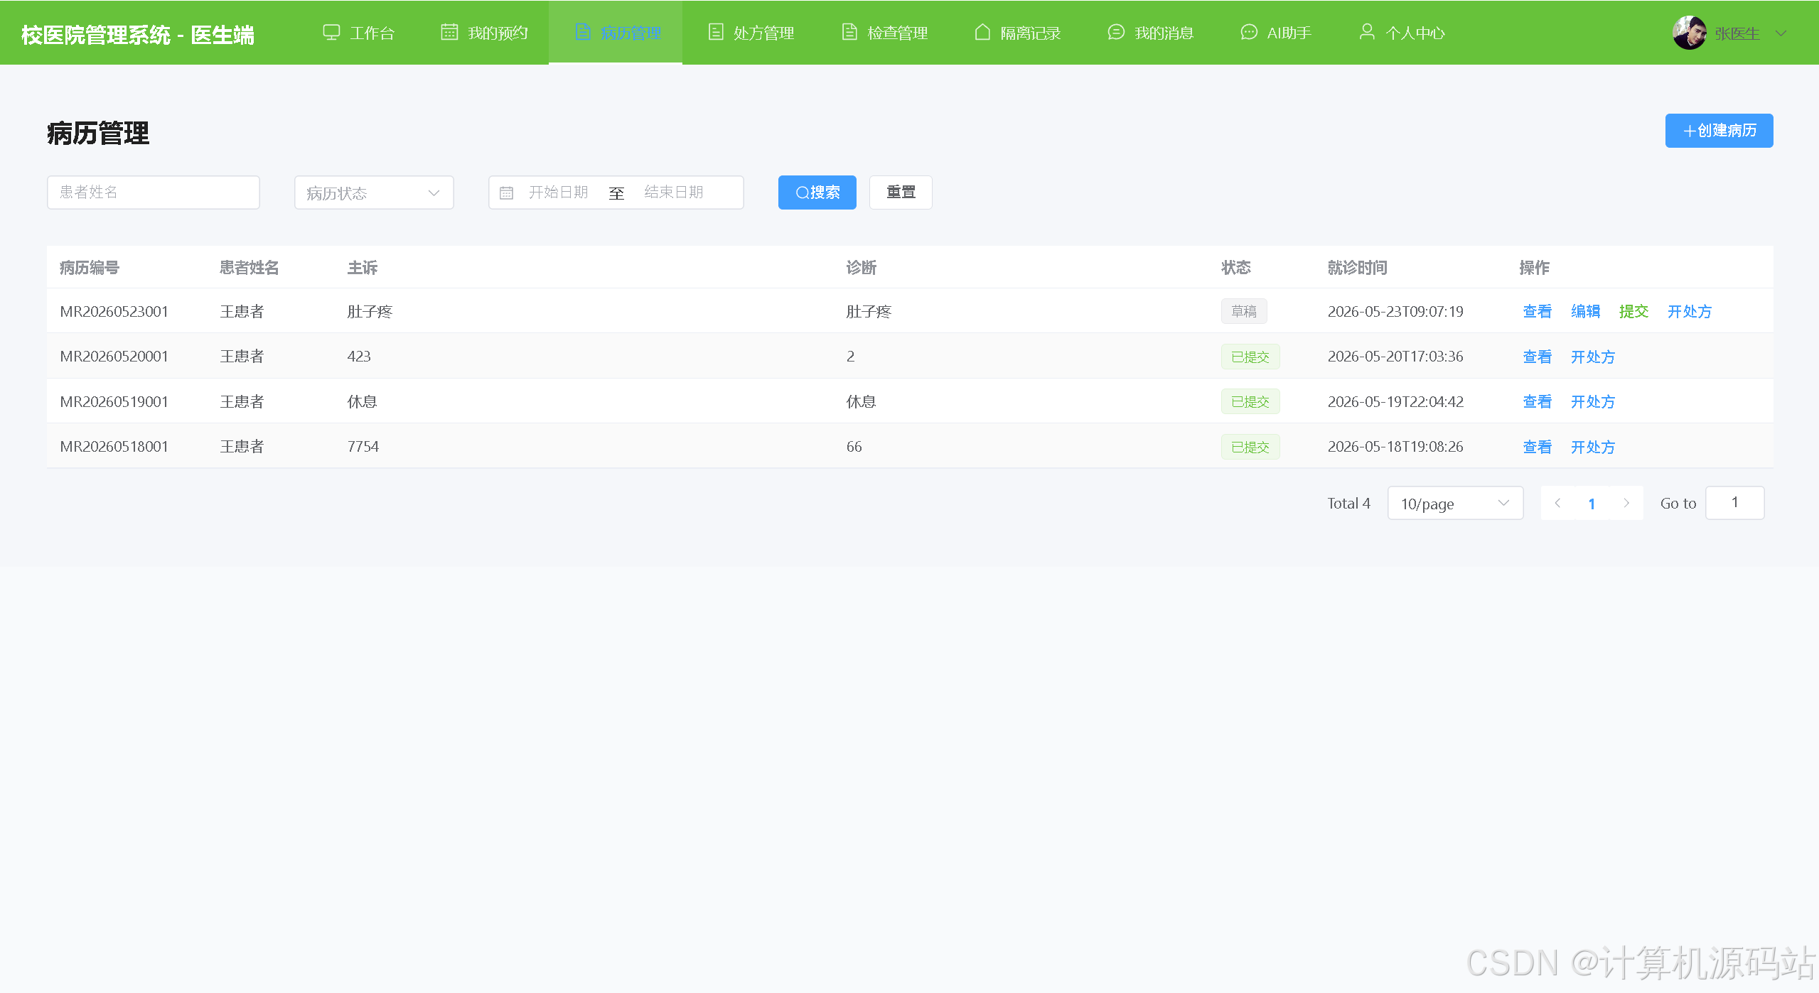Click the 就诊时间 column header
This screenshot has height=993, width=1819.
tap(1357, 267)
